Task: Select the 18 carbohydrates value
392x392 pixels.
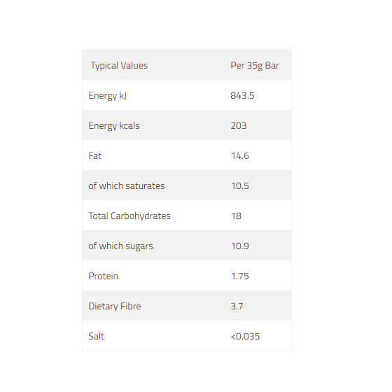Action: coord(236,216)
